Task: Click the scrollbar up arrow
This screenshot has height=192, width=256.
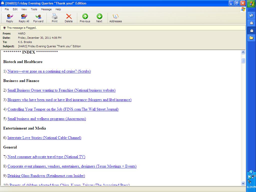Action: [x=243, y=52]
